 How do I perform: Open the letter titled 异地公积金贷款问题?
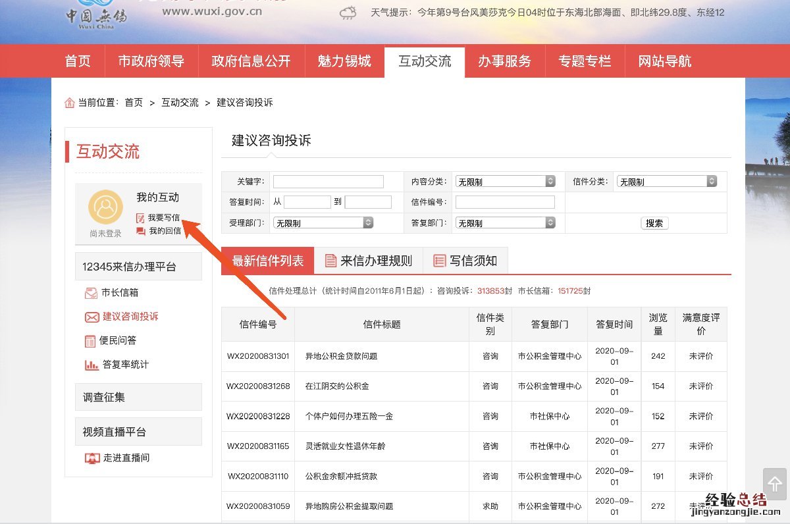tap(341, 356)
